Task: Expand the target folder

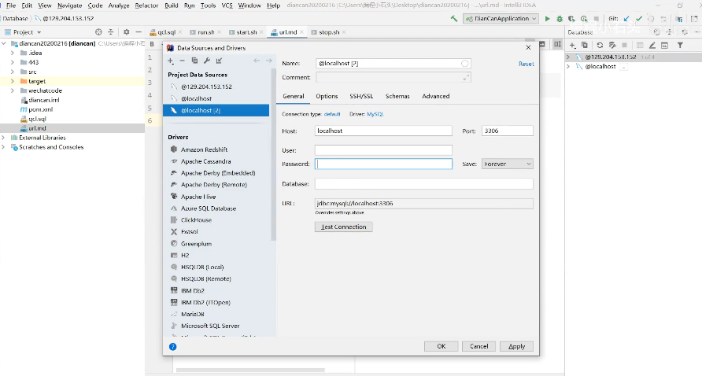Action: pyautogui.click(x=13, y=81)
